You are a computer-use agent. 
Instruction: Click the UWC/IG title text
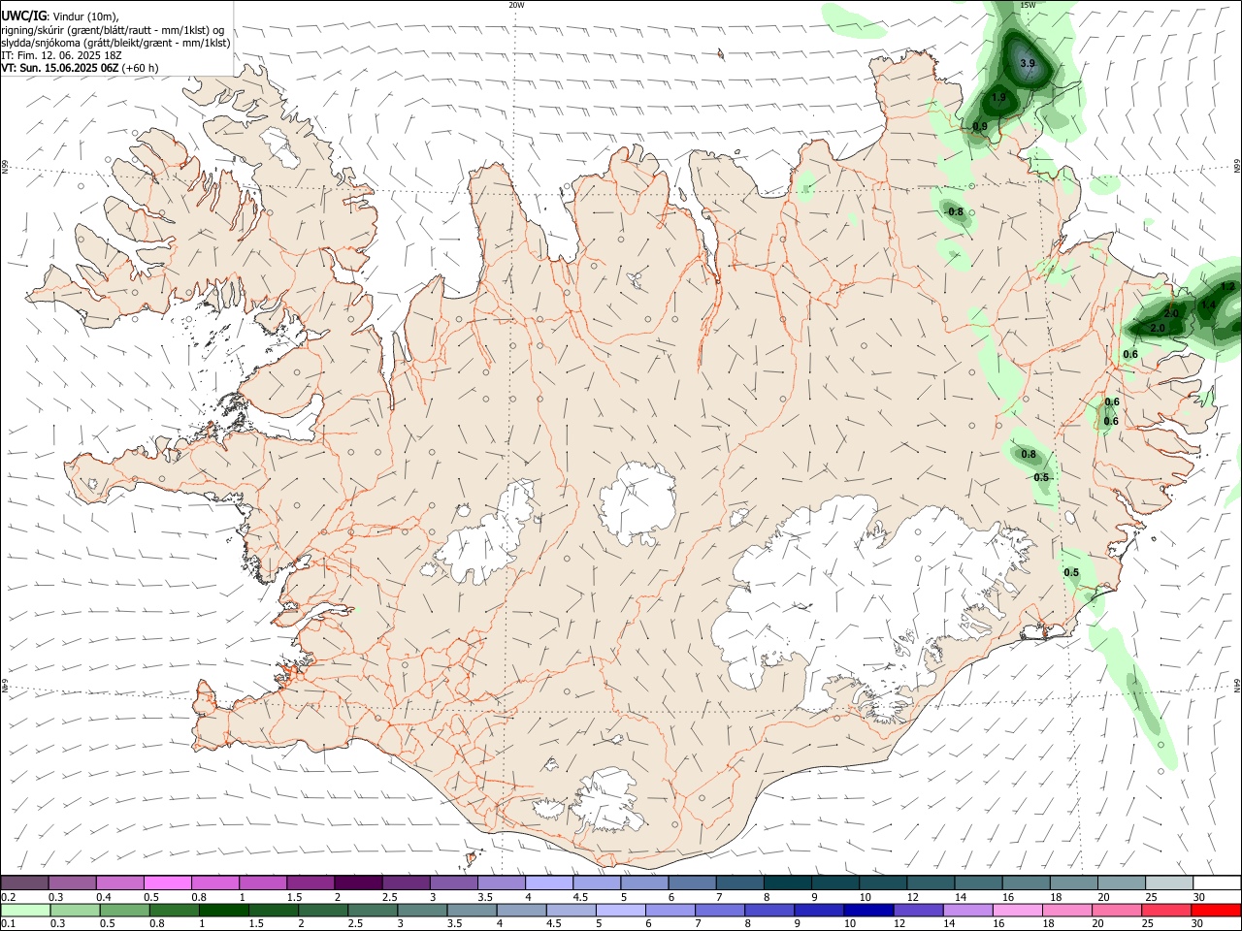pyautogui.click(x=23, y=16)
